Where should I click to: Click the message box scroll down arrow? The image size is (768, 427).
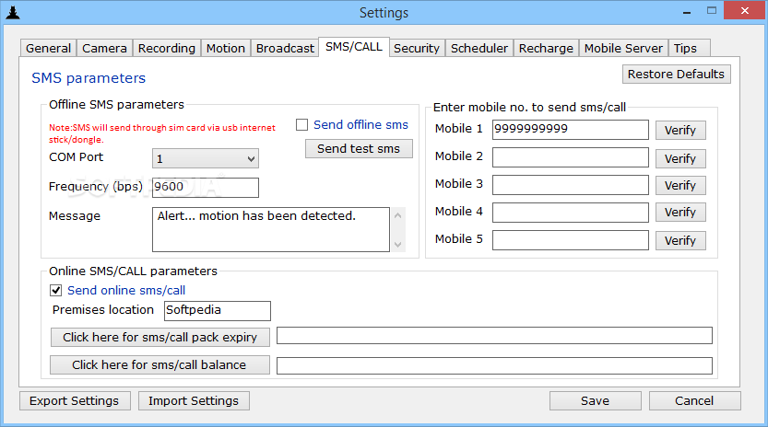tap(397, 244)
